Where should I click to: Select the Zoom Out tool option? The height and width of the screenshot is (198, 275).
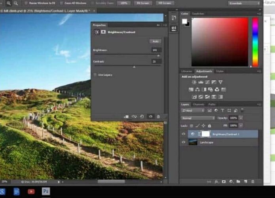(x=16, y=3)
